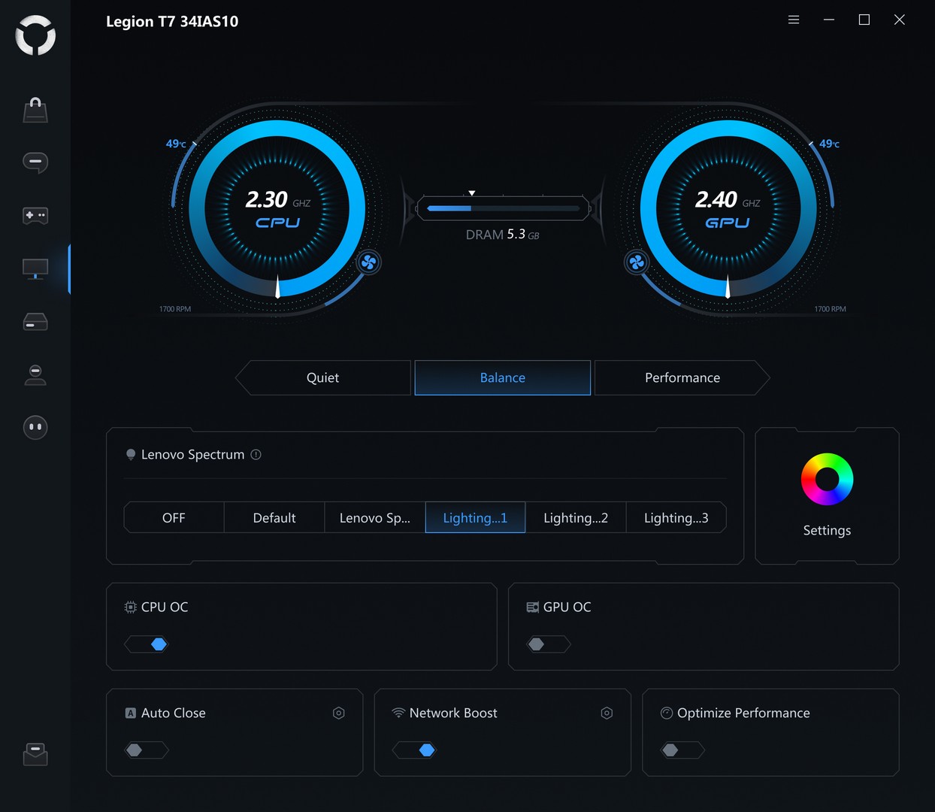The image size is (935, 812).
Task: Click the Optimize Performance label
Action: [x=743, y=713]
